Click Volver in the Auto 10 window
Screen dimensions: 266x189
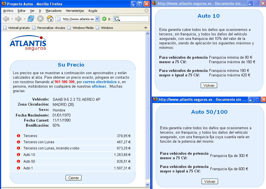pos(209,85)
